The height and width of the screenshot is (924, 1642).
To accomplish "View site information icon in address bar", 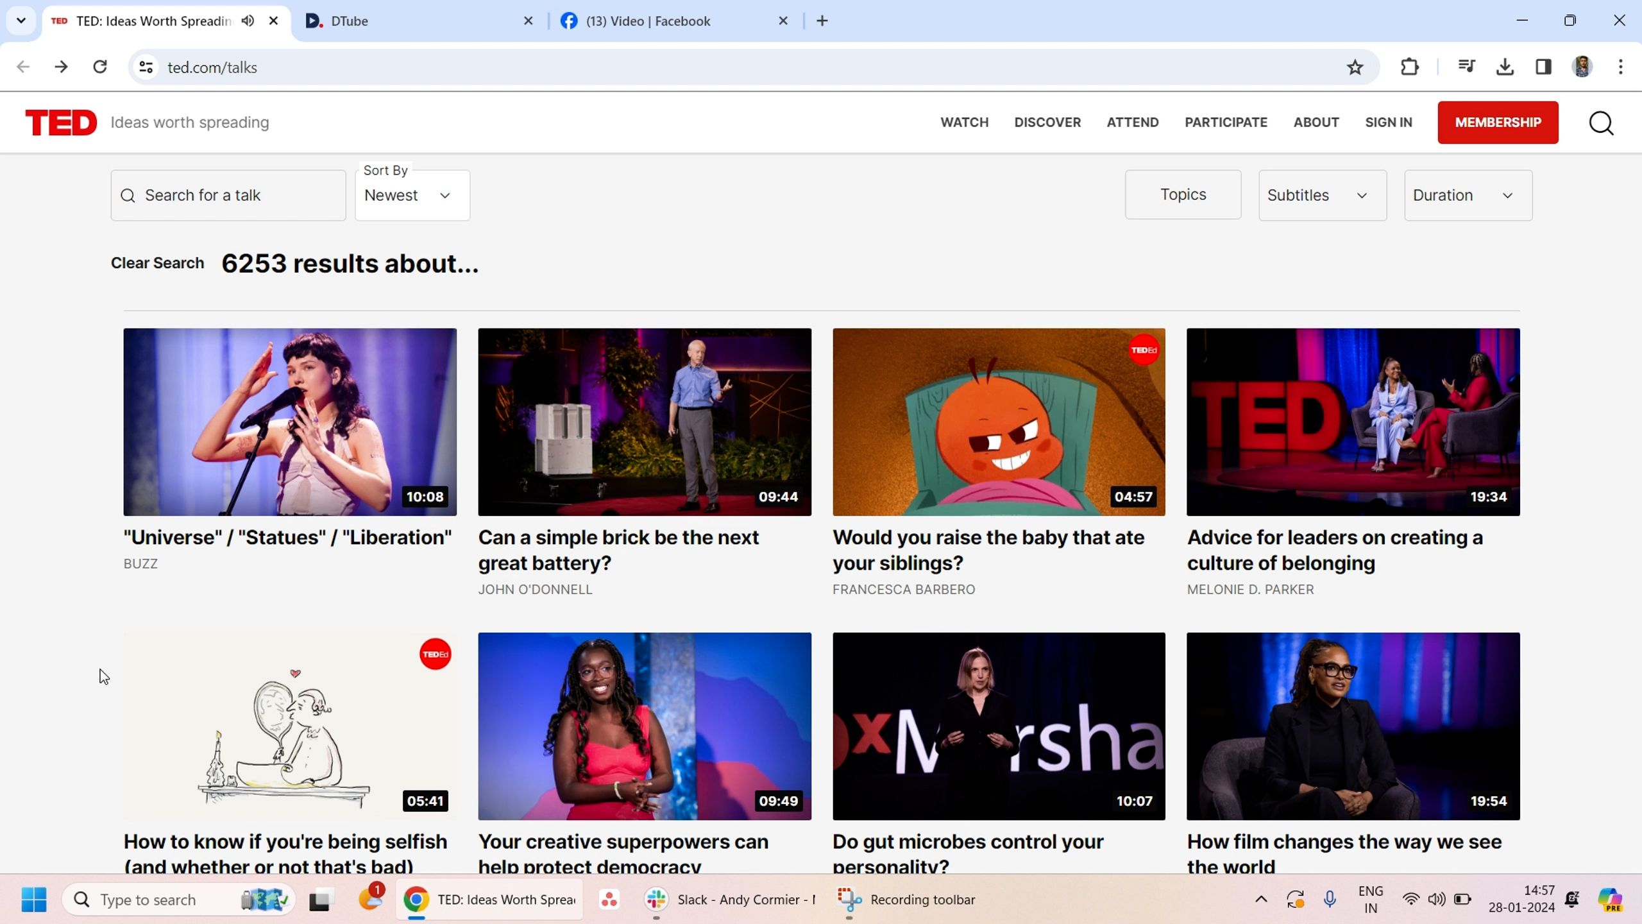I will (146, 67).
